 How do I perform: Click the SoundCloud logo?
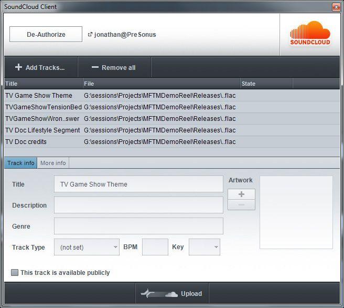point(310,33)
